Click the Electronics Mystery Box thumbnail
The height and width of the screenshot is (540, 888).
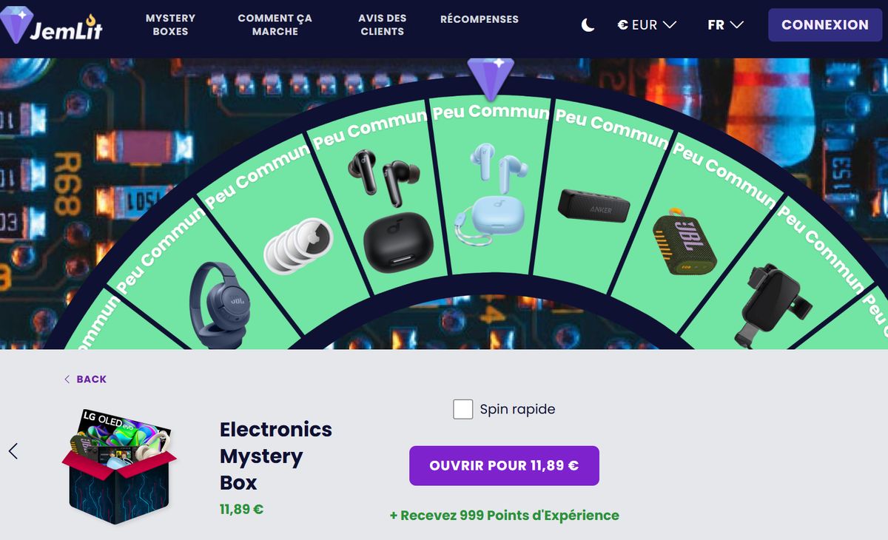[x=119, y=466]
